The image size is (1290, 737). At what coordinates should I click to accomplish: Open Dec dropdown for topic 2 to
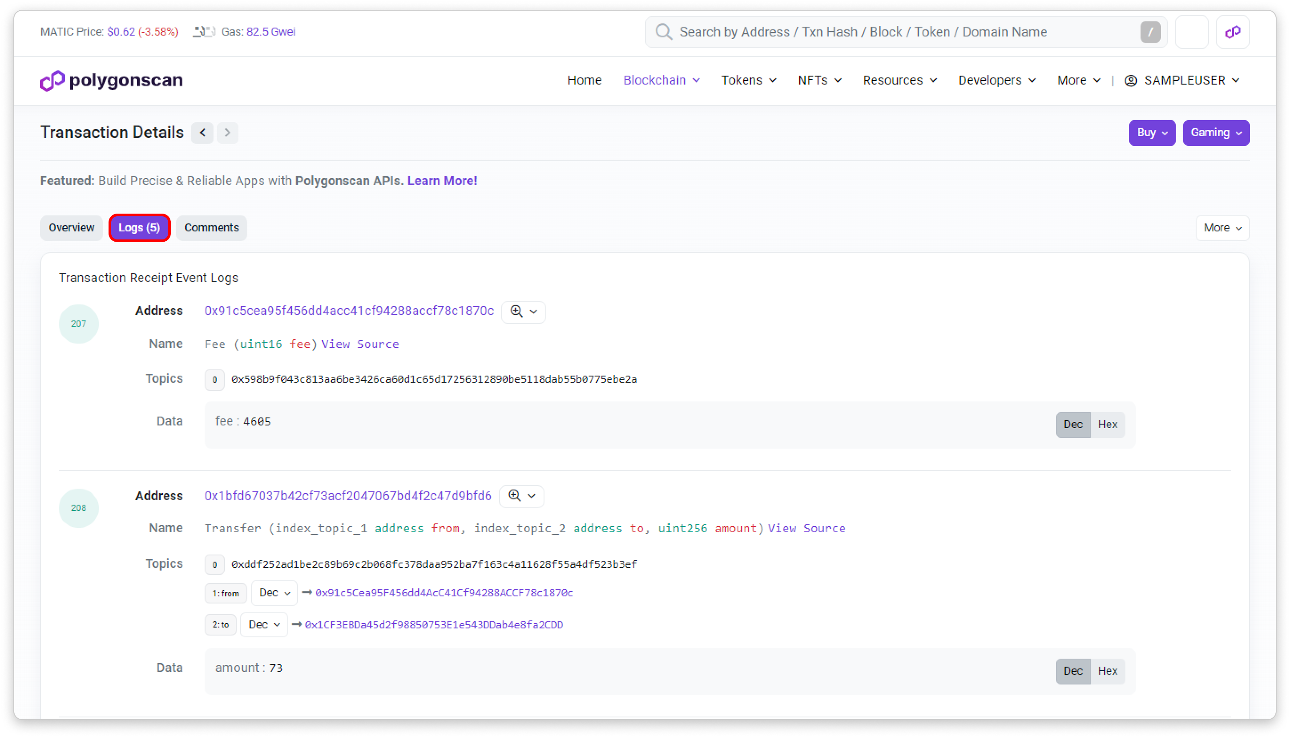(x=264, y=625)
